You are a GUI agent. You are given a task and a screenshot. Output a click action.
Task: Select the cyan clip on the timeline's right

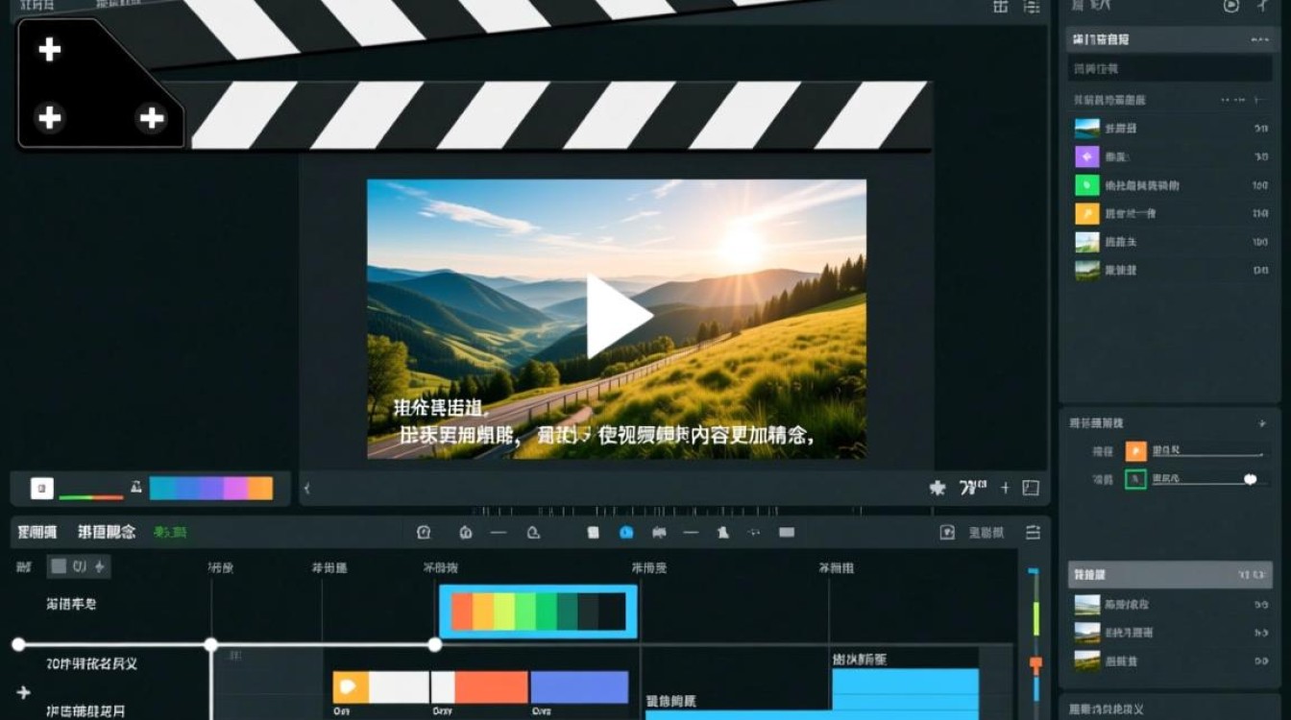coord(905,694)
